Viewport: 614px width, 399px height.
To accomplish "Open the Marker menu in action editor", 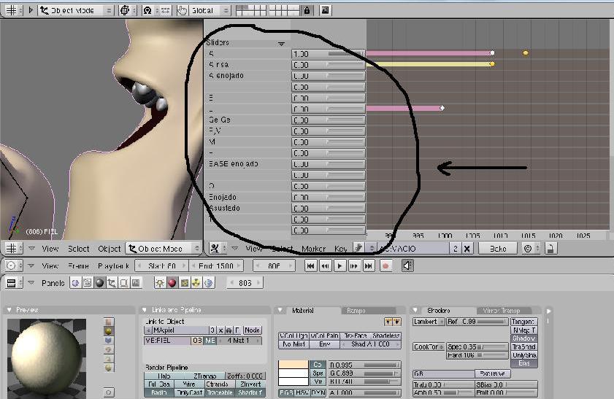I will [x=313, y=249].
